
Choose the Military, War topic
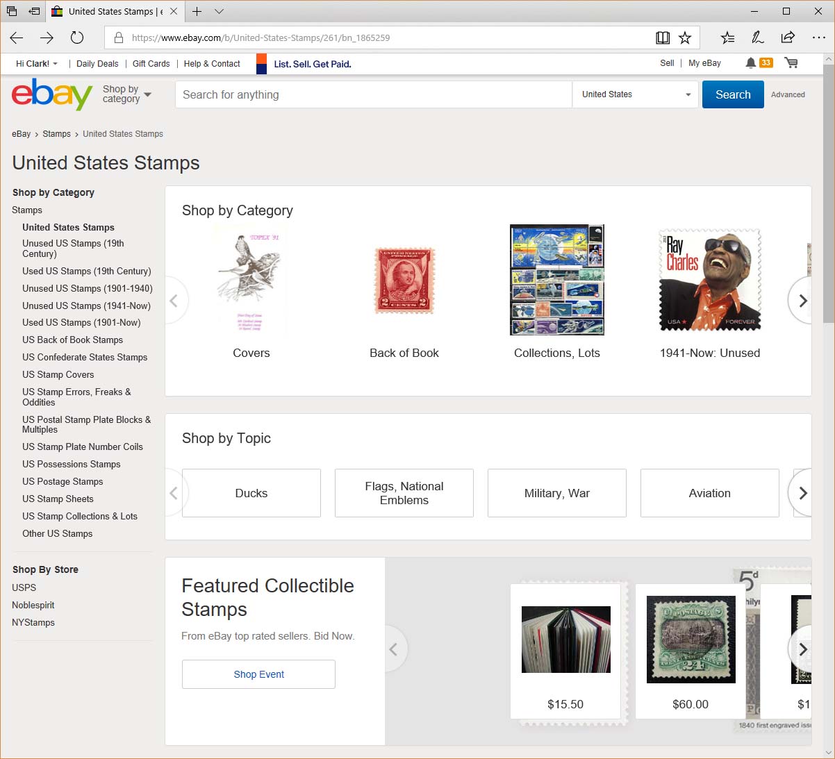(557, 493)
